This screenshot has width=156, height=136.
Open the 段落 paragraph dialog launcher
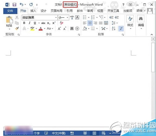click(123, 35)
